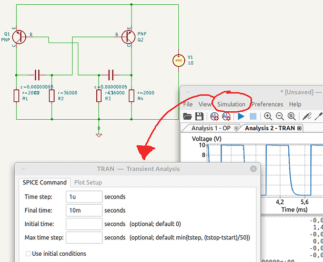Viewport: 323px width, 262px height.
Task: Fit the plot to the window with the zoom-fit icon
Action: coord(291,117)
